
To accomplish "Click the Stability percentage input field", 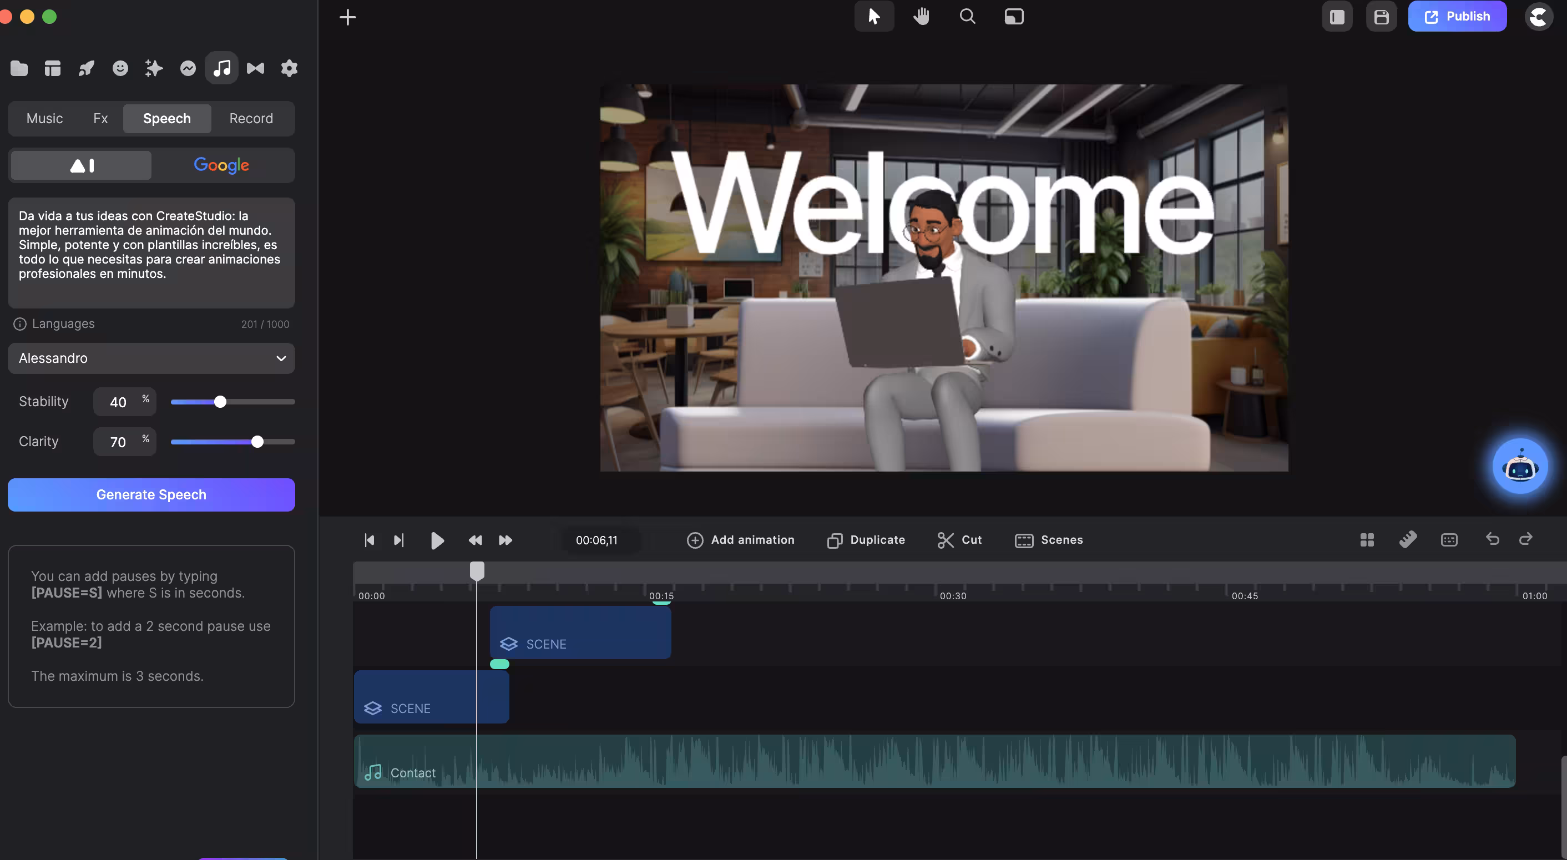I will pyautogui.click(x=125, y=402).
